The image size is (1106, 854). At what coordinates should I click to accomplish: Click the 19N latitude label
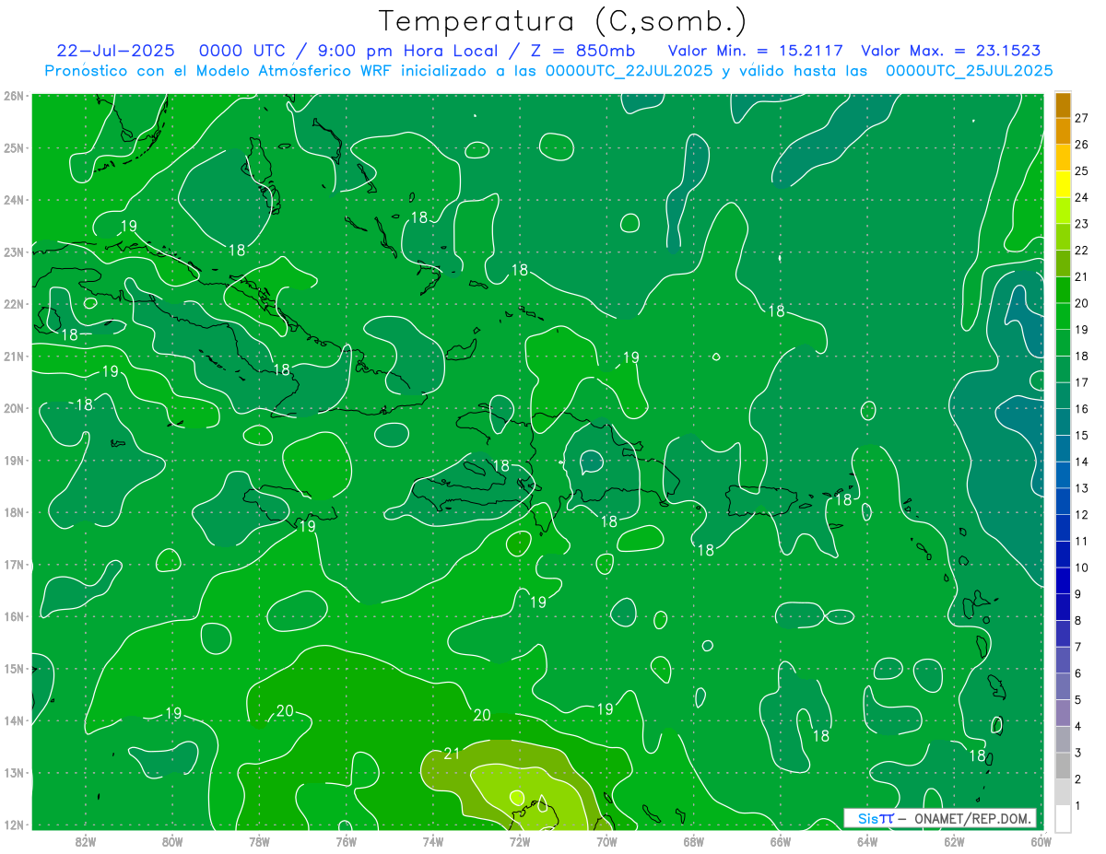tap(13, 460)
